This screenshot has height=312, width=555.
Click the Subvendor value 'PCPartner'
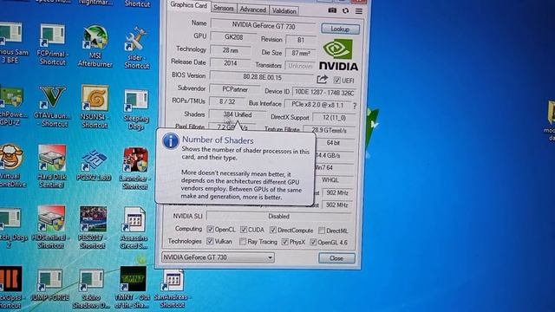[x=235, y=89]
